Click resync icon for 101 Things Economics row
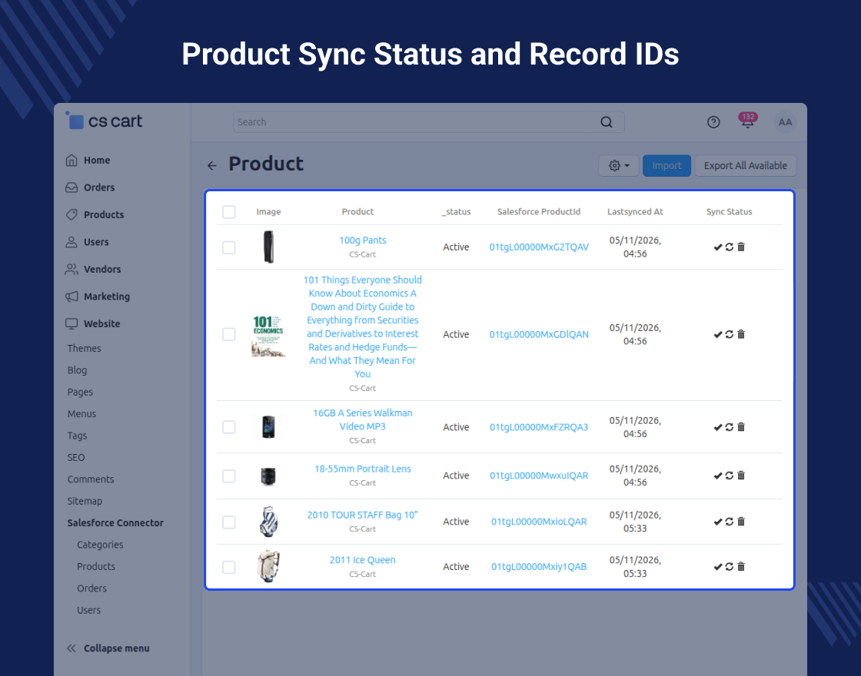The width and height of the screenshot is (861, 676). coord(730,334)
